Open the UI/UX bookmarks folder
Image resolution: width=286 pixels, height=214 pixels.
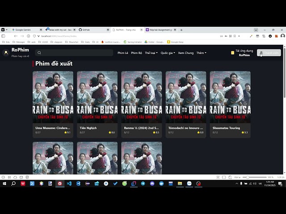43,42
